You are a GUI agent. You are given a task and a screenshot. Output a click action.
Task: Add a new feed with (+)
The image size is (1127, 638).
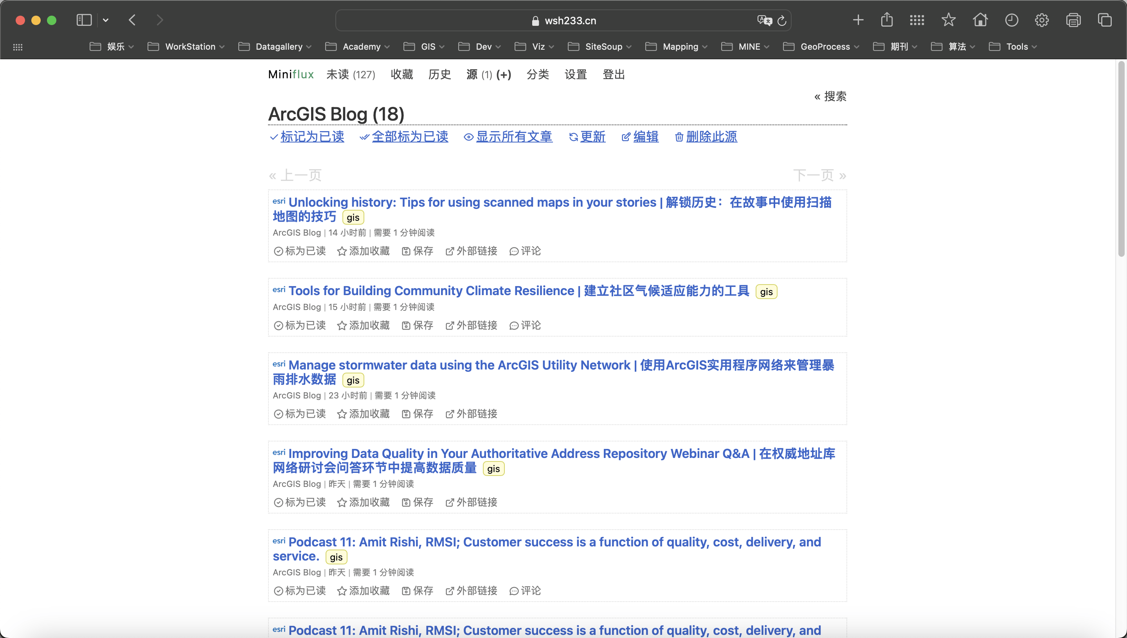[x=504, y=75]
